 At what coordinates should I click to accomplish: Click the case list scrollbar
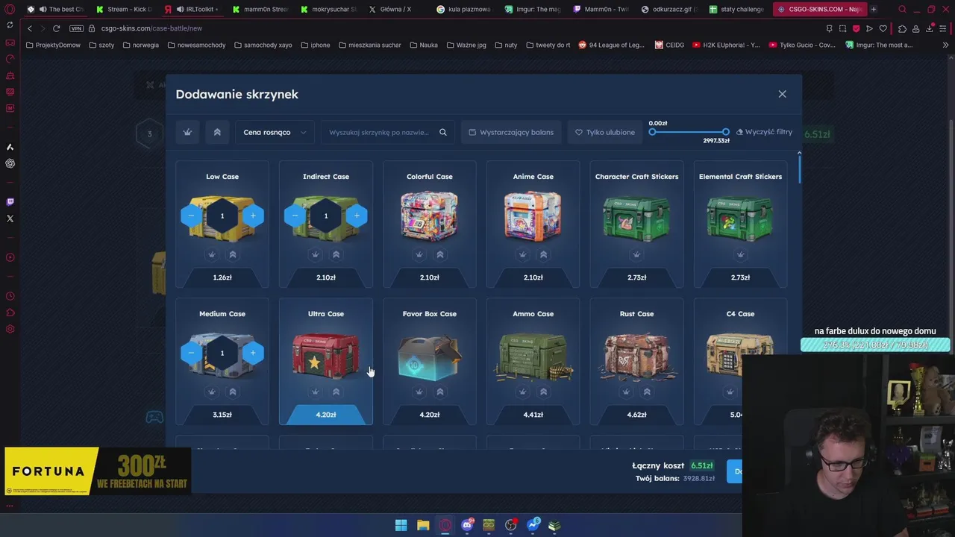click(799, 168)
